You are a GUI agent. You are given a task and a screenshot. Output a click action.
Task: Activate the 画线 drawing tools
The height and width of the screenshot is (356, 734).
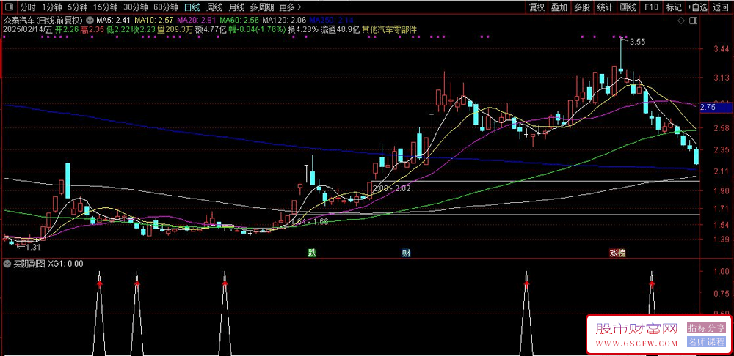tap(628, 7)
